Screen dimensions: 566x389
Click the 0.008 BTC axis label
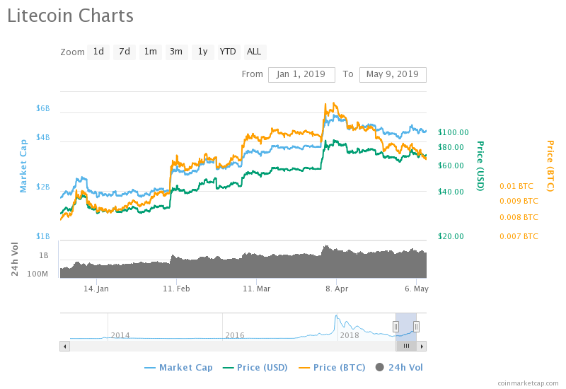point(519,218)
